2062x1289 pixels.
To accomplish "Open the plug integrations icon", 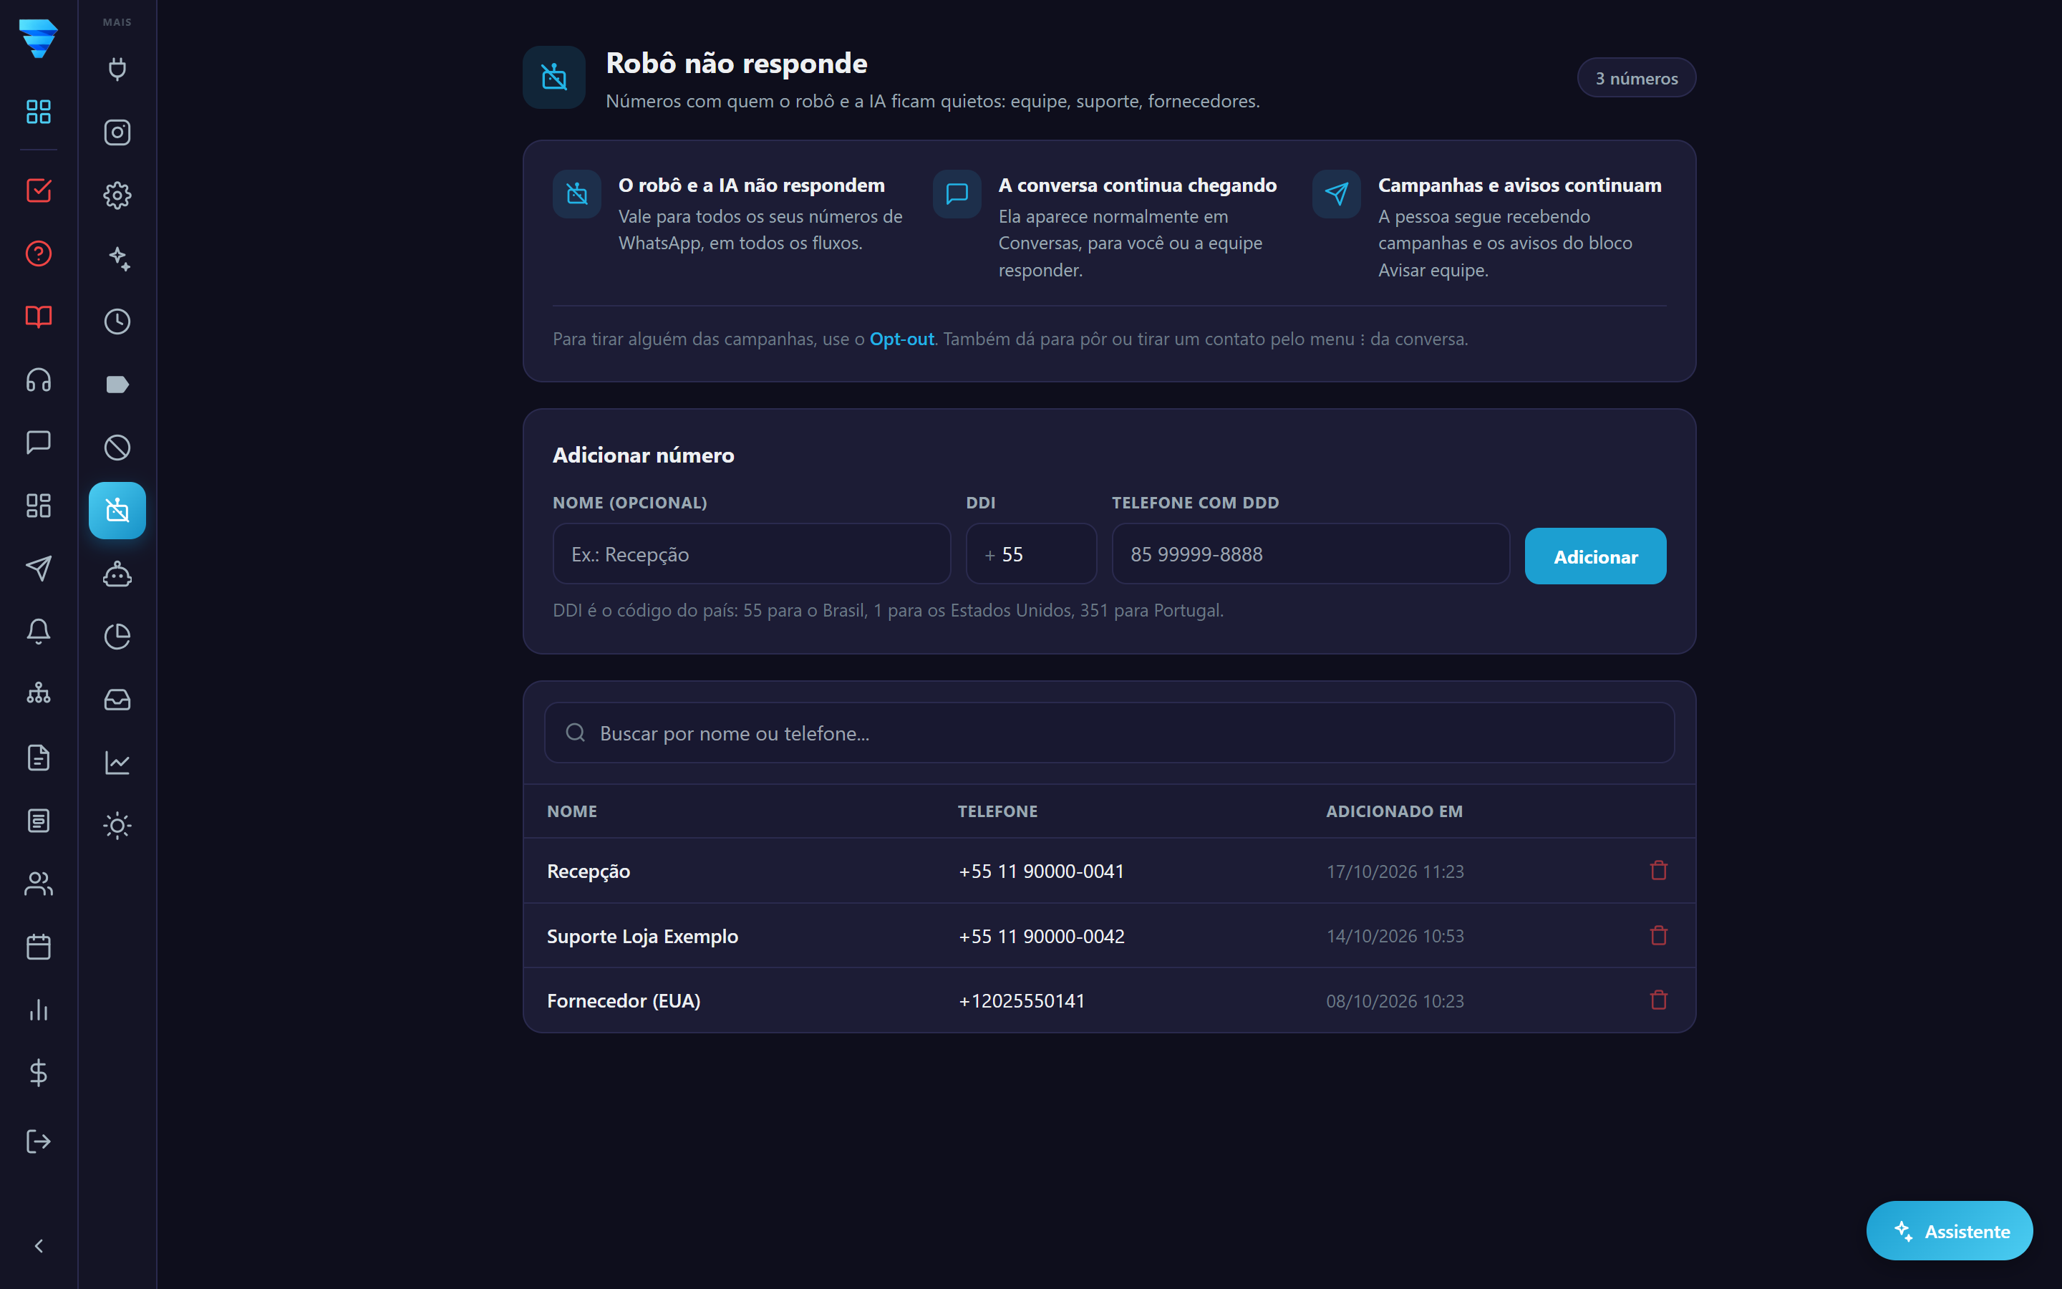I will click(x=117, y=69).
